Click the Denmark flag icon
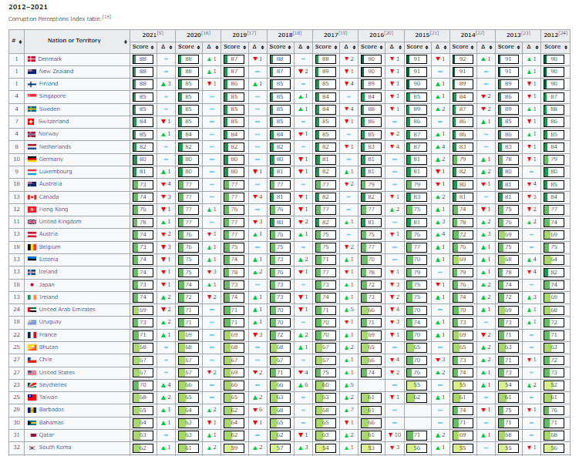Image resolution: width=579 pixels, height=456 pixels. (32, 59)
